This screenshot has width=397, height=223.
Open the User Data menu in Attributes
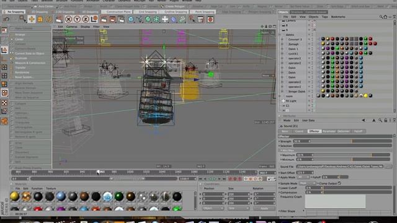[308, 120]
